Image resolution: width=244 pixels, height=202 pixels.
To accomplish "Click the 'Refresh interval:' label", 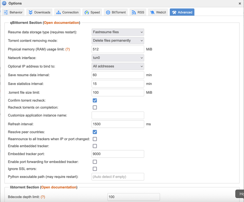I will click(x=21, y=124).
